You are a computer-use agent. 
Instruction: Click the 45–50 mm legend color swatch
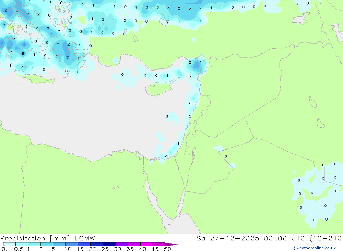pos(159,244)
